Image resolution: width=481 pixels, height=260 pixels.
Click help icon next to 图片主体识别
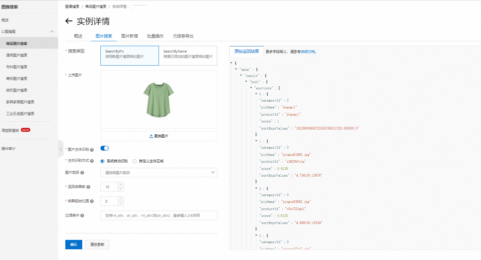(x=92, y=150)
